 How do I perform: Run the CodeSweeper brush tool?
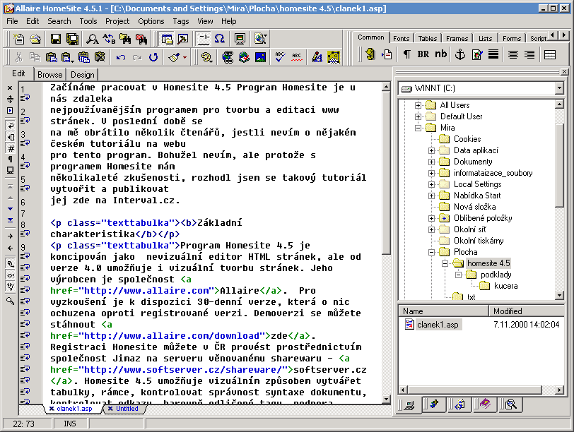(174, 57)
